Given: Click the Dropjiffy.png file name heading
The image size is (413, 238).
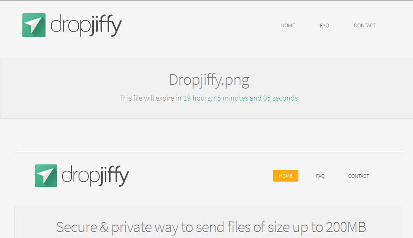Looking at the screenshot, I should pos(209,80).
